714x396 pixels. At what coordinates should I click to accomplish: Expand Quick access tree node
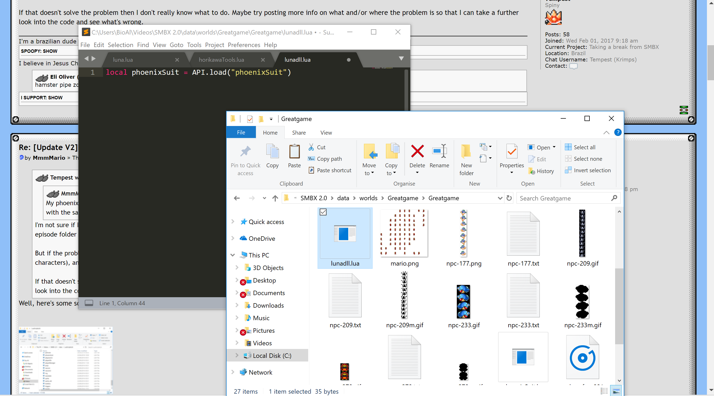(x=233, y=222)
